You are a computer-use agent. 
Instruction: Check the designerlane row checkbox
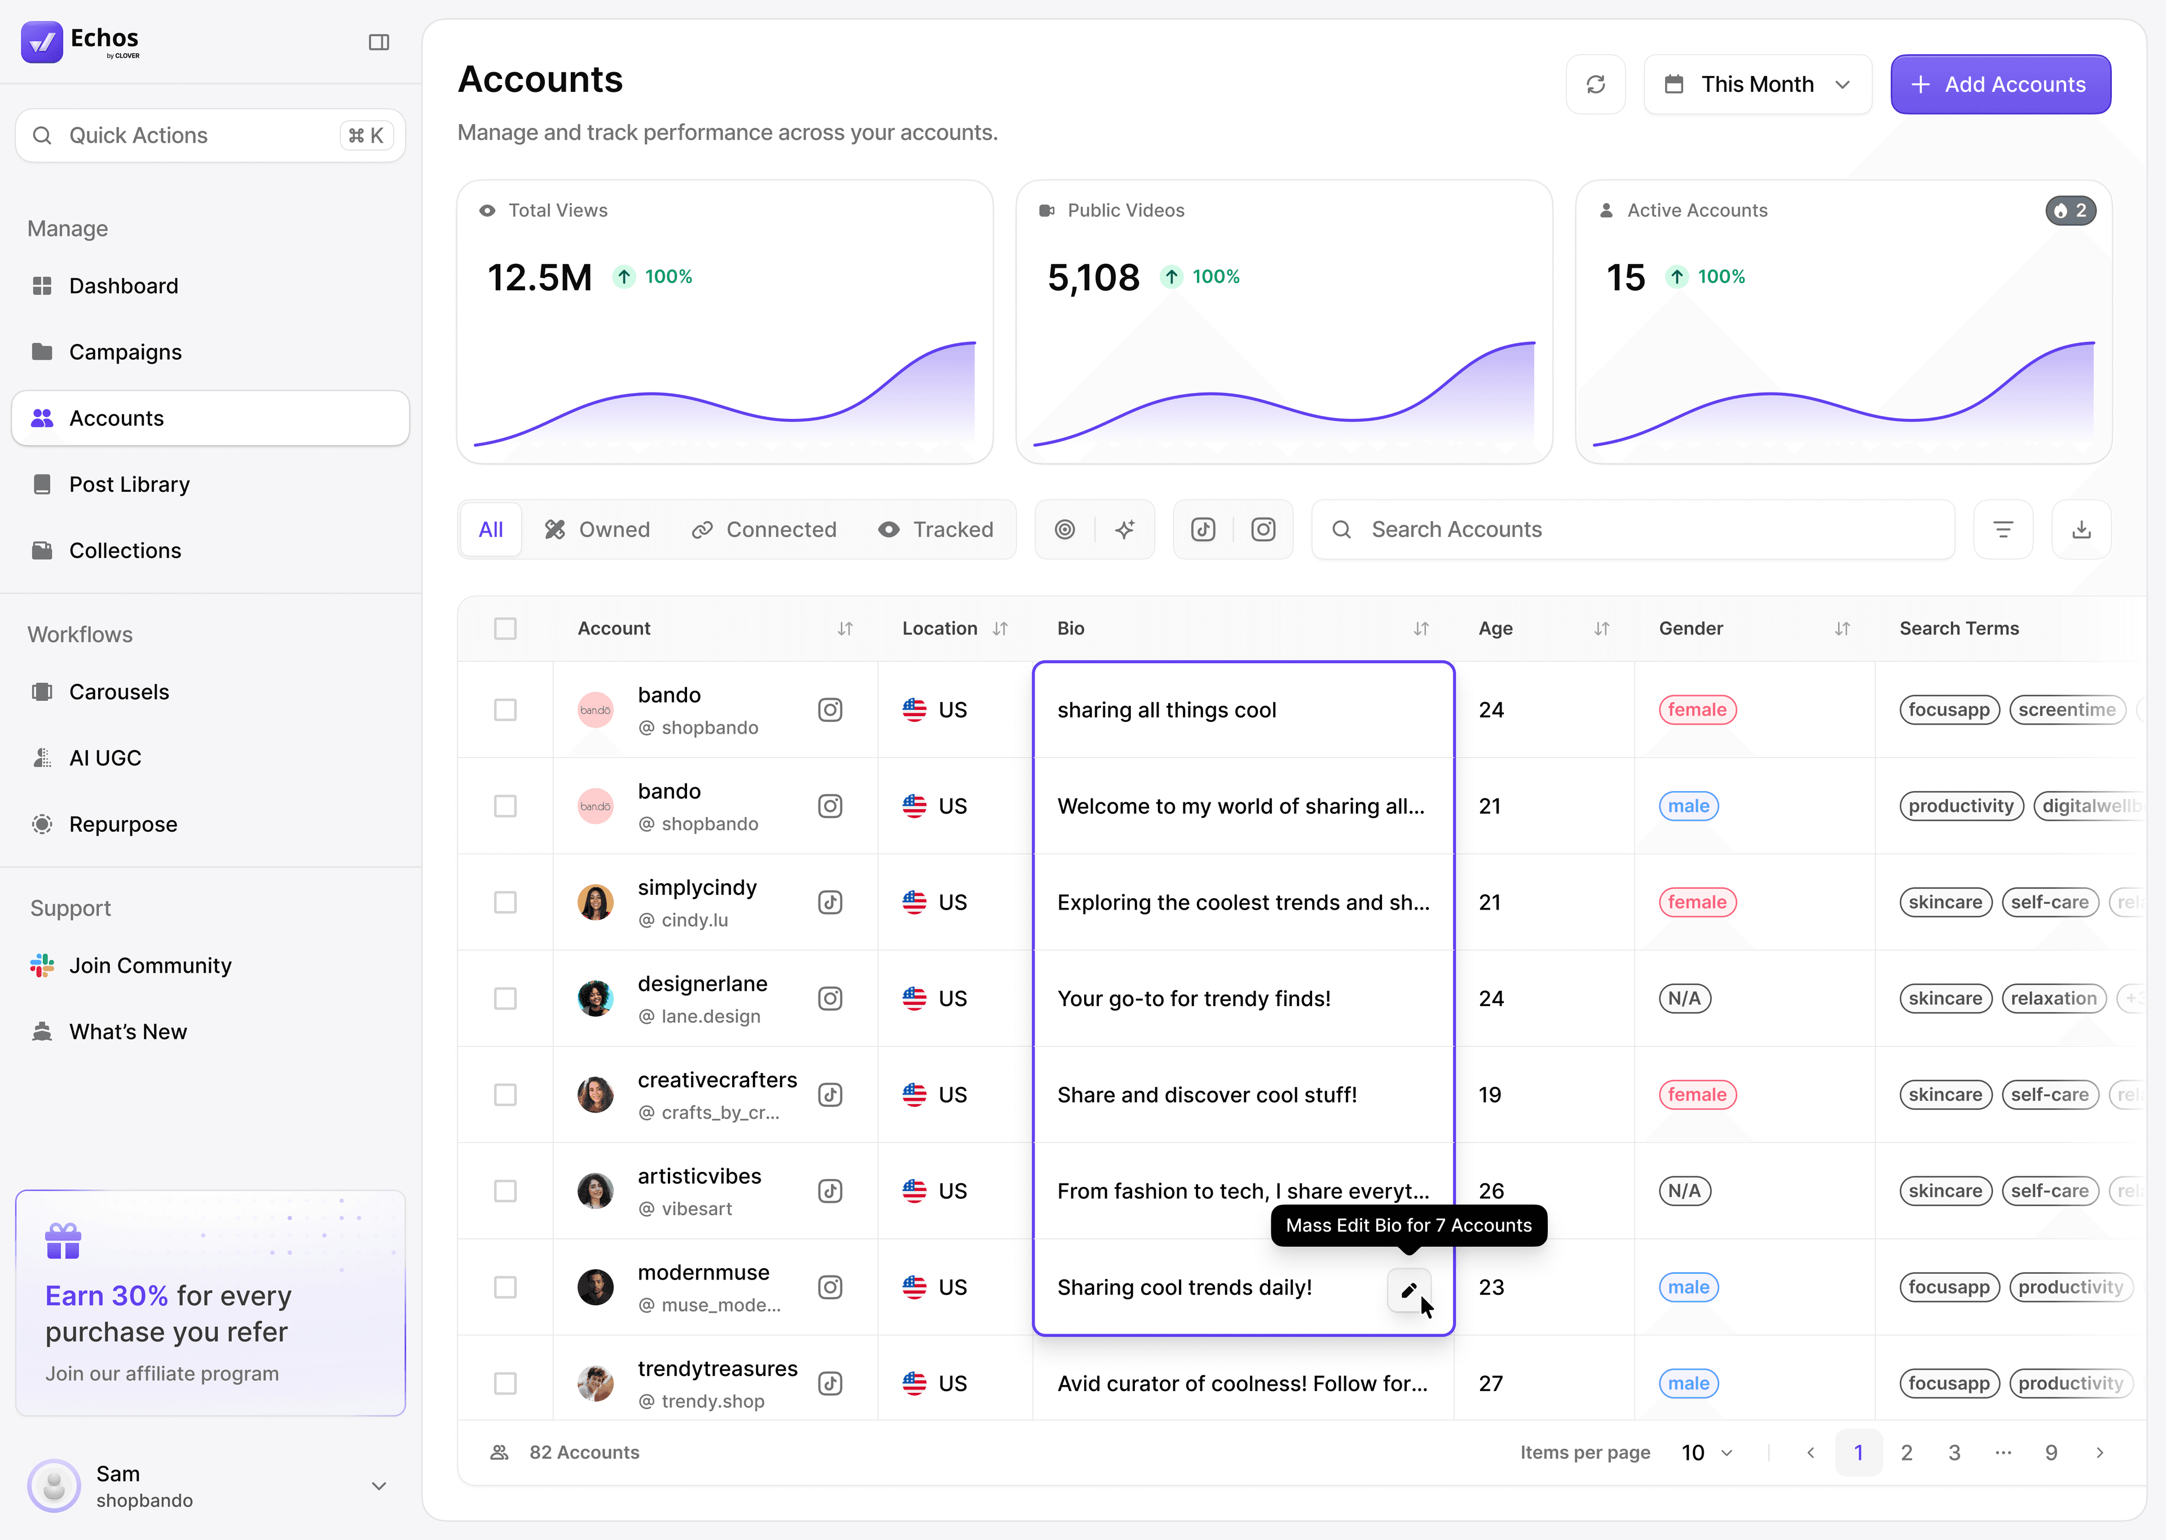coord(505,999)
